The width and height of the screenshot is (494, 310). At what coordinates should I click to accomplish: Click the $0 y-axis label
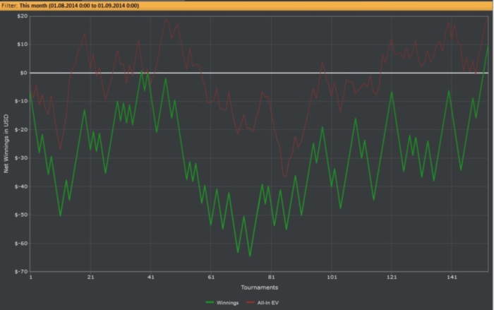point(23,73)
